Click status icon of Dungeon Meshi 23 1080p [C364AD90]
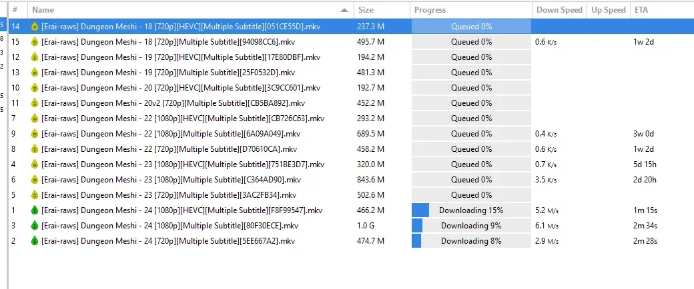694x289 pixels. click(x=35, y=180)
